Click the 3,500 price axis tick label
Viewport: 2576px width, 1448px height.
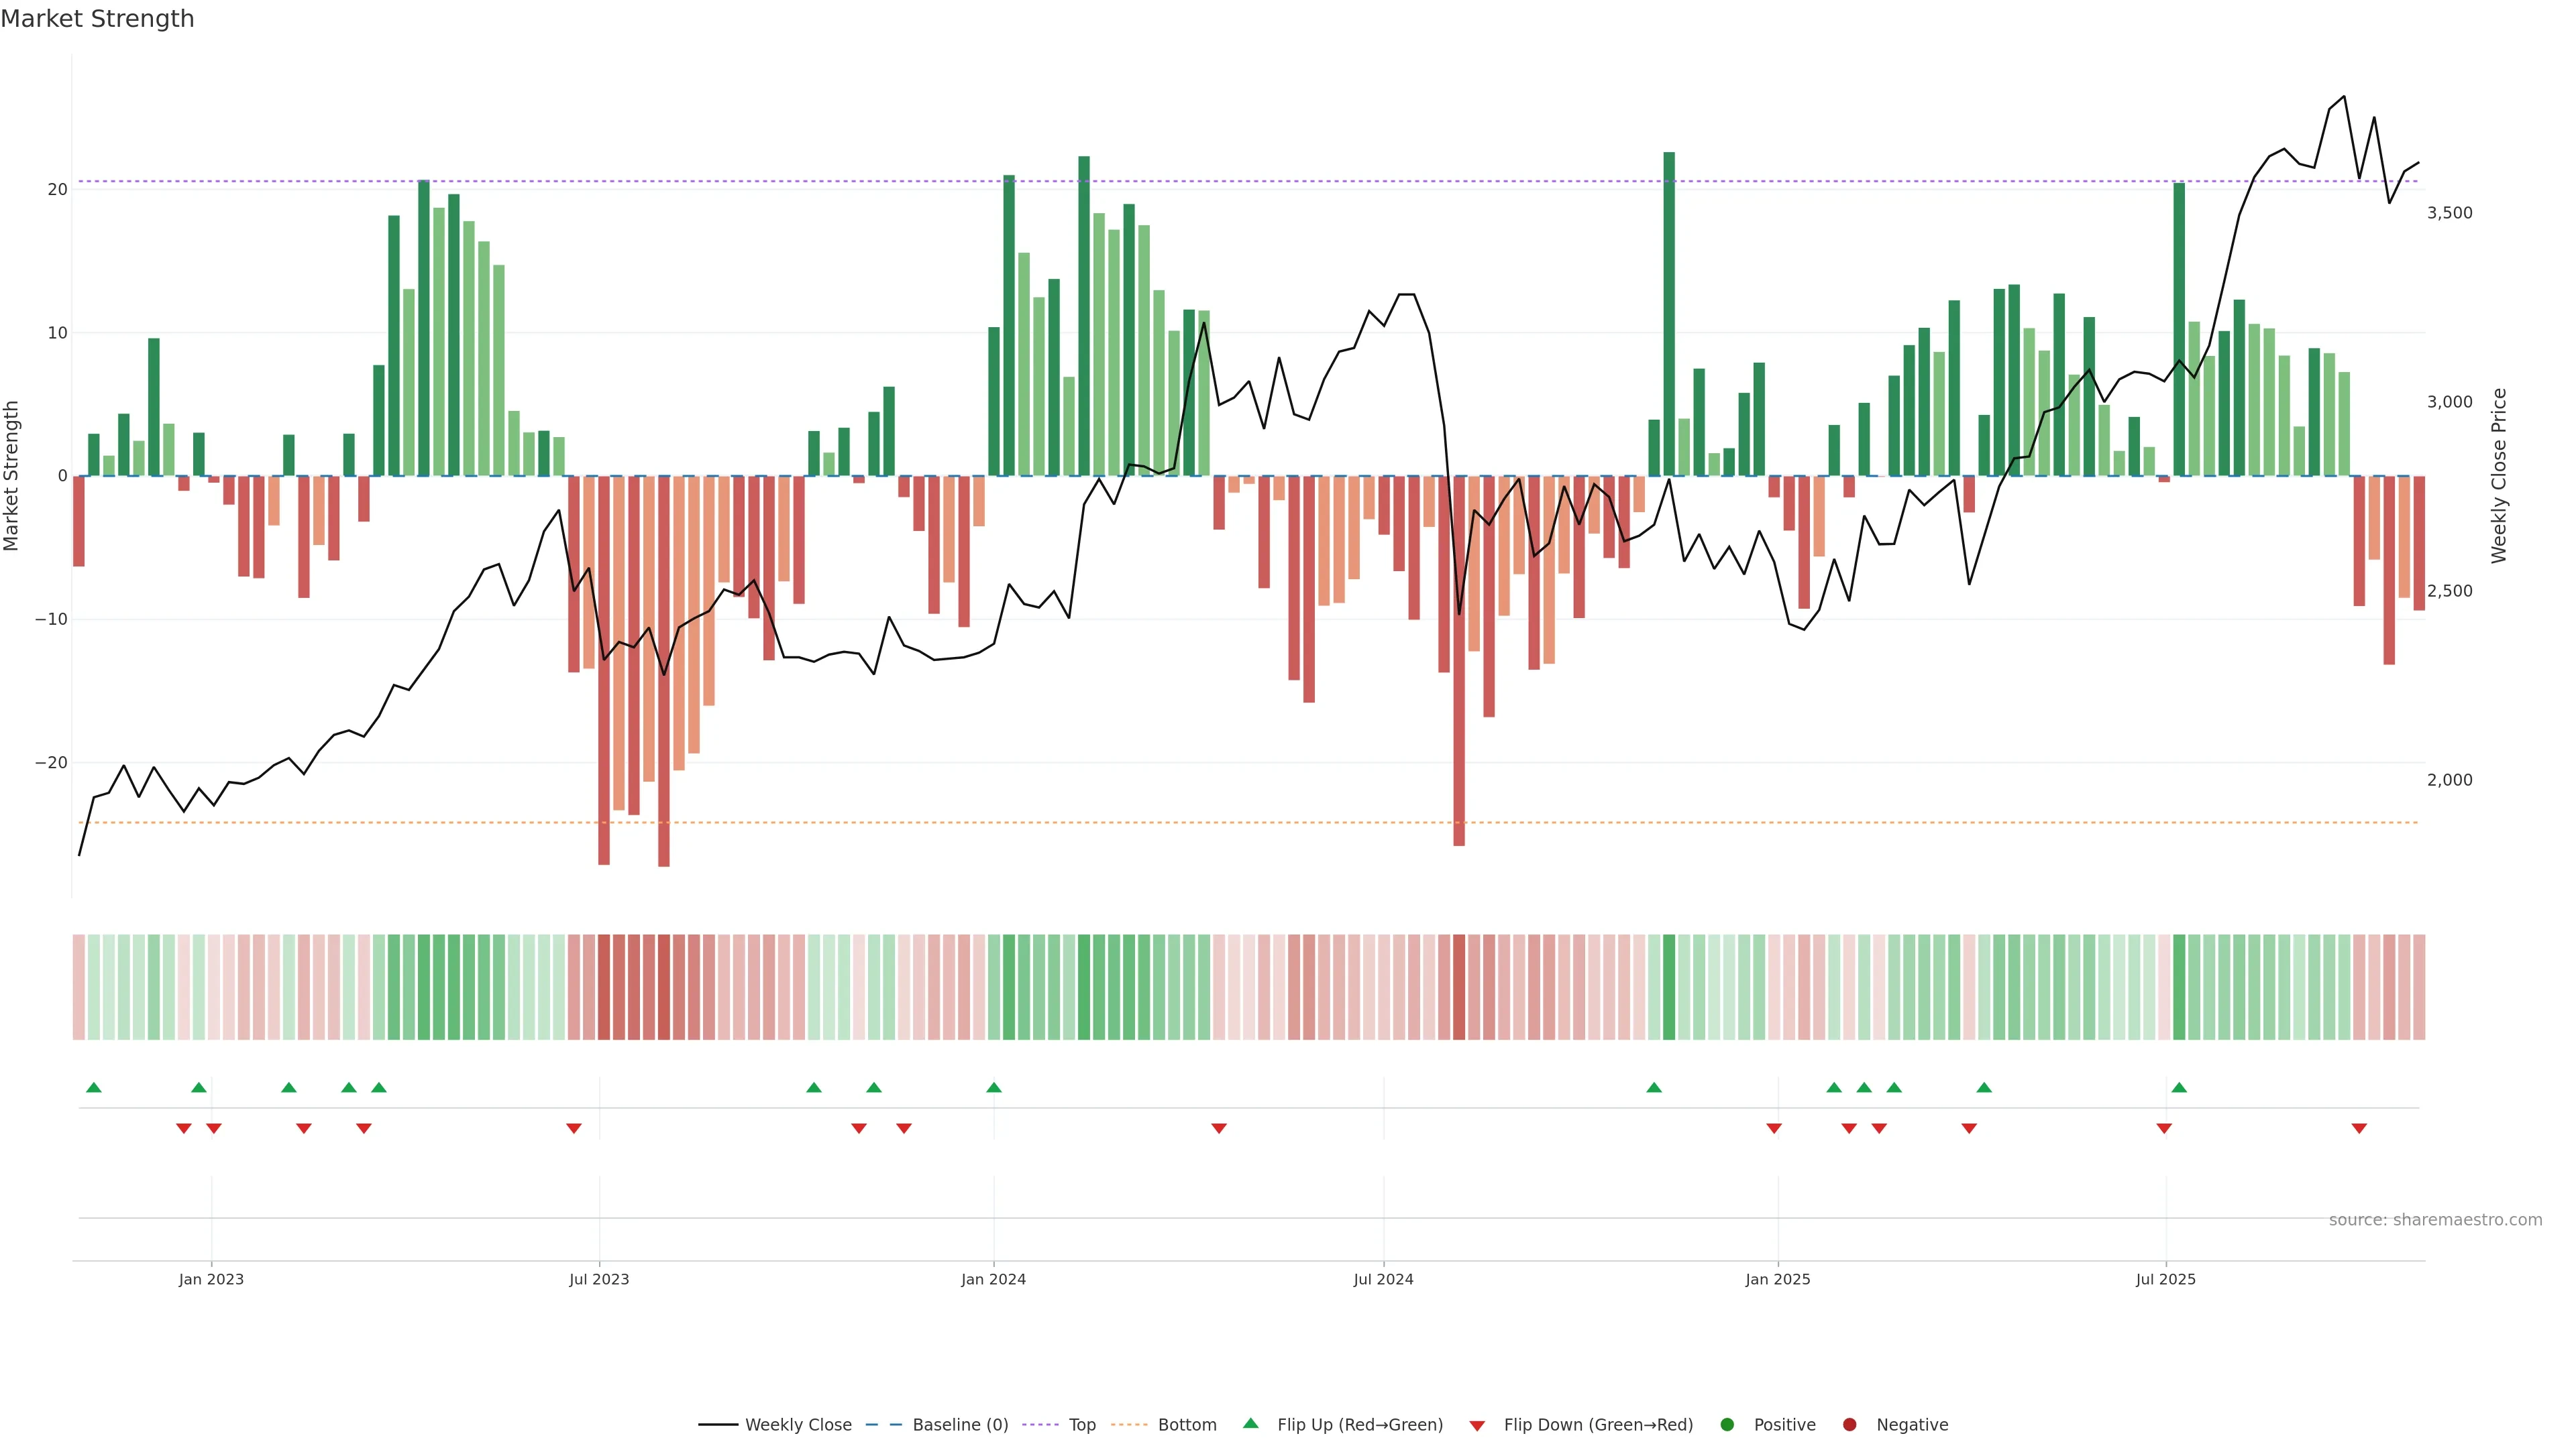[2449, 213]
